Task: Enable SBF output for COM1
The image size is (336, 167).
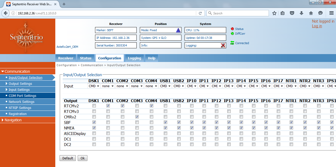Action: [x=108, y=122]
